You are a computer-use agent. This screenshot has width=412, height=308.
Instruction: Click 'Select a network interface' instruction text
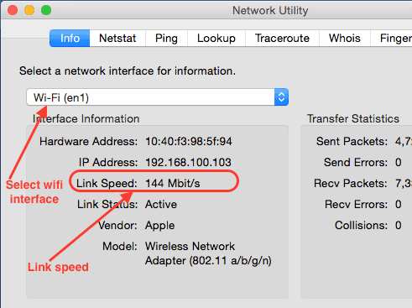(x=128, y=70)
